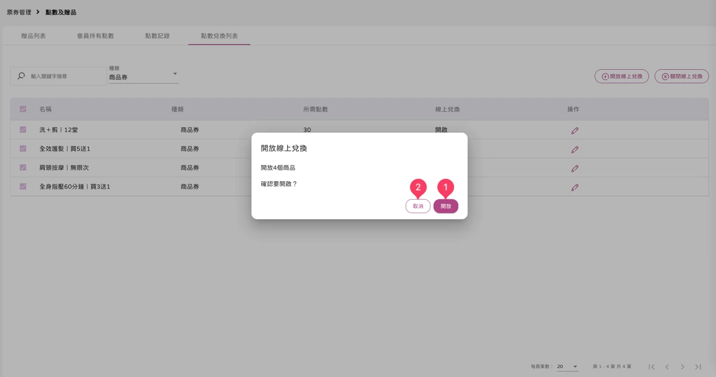Click the 開放線上兌換 dialog title
This screenshot has height=377, width=716.
[x=284, y=148]
